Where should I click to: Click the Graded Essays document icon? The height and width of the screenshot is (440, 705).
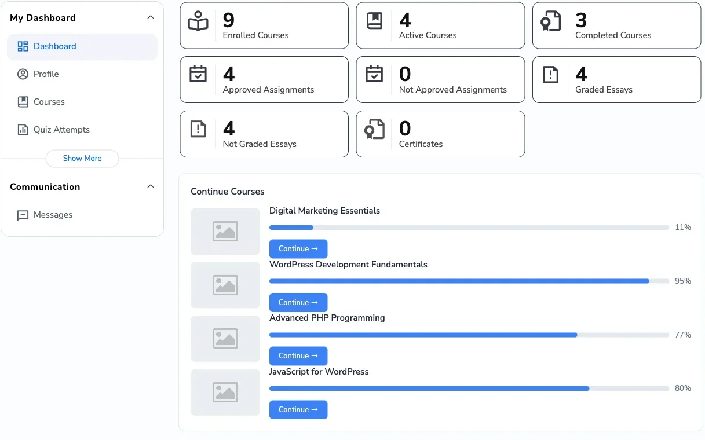point(550,75)
